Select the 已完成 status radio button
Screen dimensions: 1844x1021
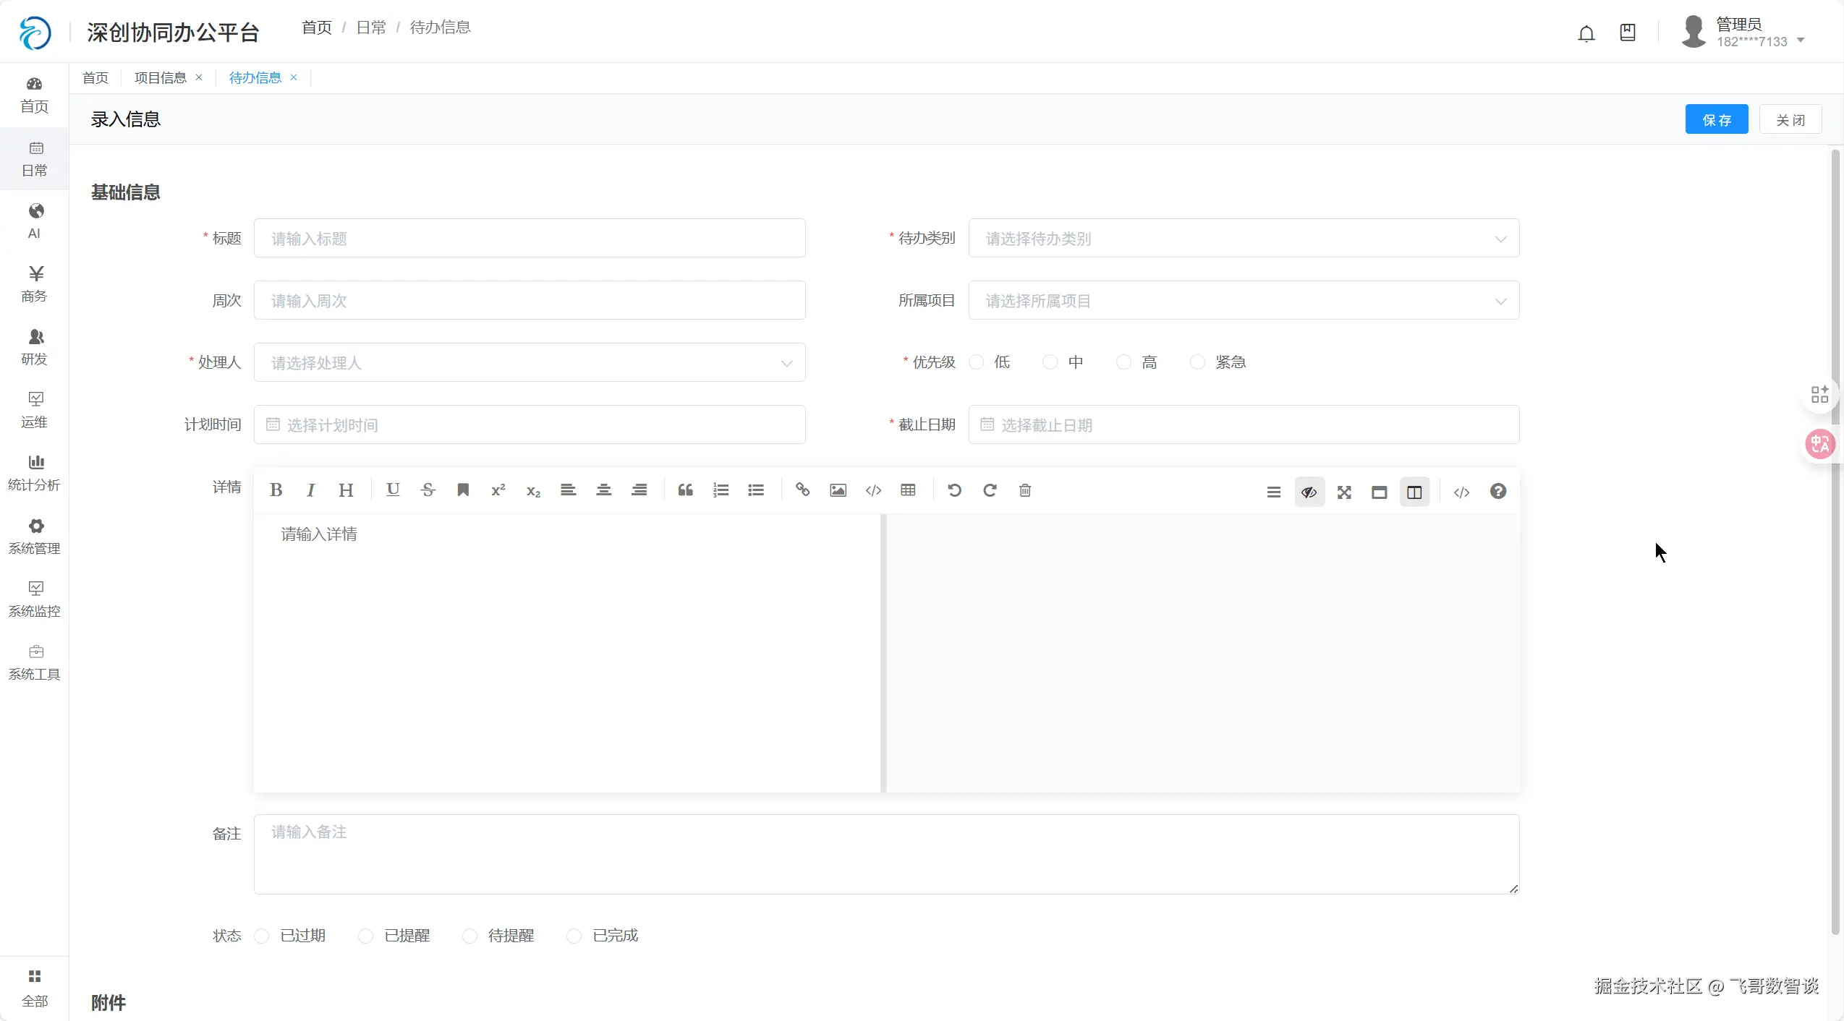[574, 936]
